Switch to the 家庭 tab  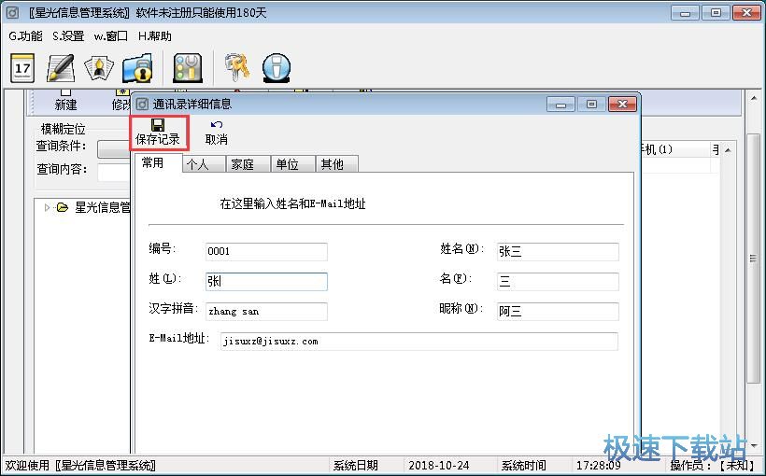click(248, 164)
